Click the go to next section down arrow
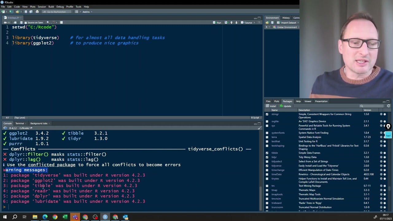The image size is (393, 221). coord(236,22)
